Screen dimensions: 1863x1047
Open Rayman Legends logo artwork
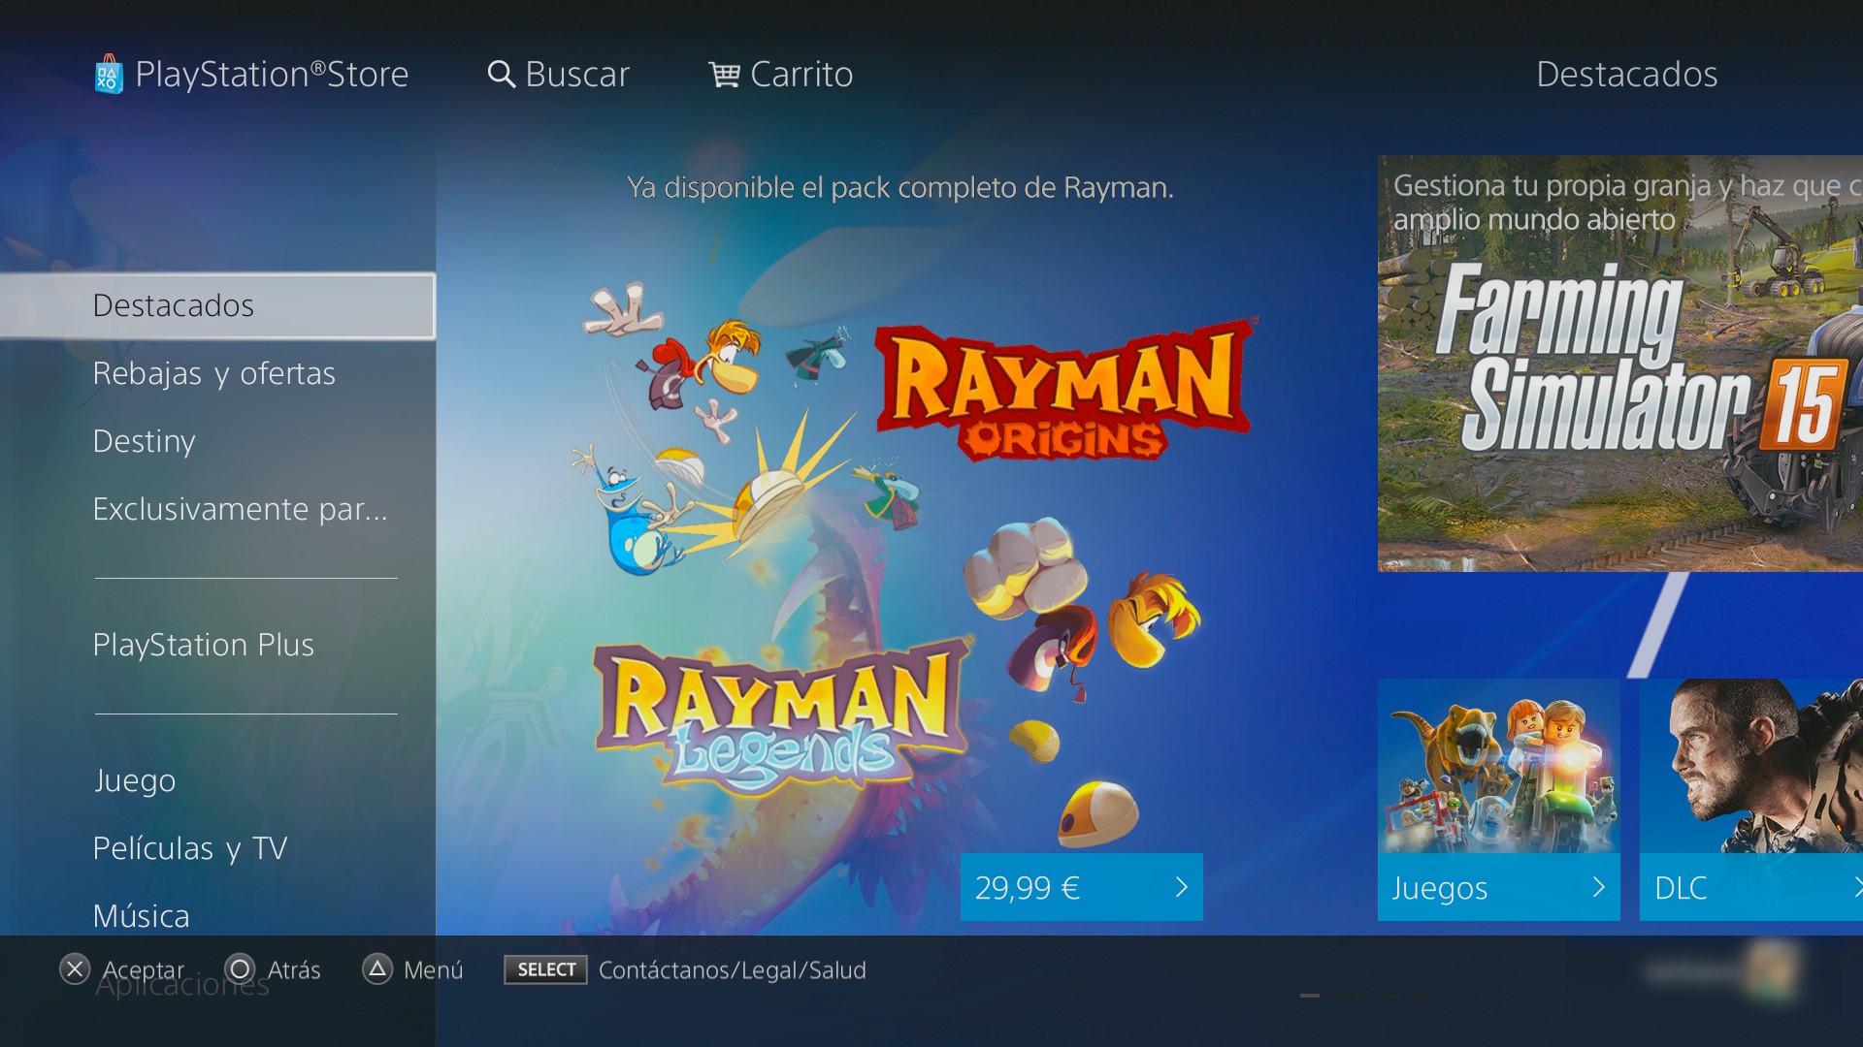pos(781,719)
